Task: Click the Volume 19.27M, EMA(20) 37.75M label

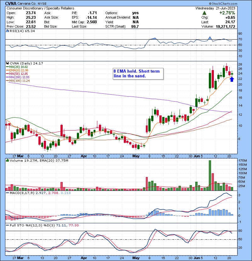Action: [39, 161]
